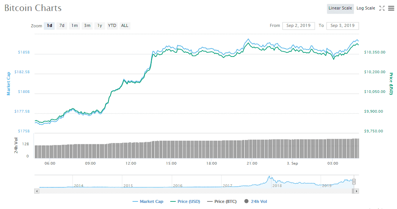Click 2016 label in navigator
The image size is (397, 209).
(178, 186)
